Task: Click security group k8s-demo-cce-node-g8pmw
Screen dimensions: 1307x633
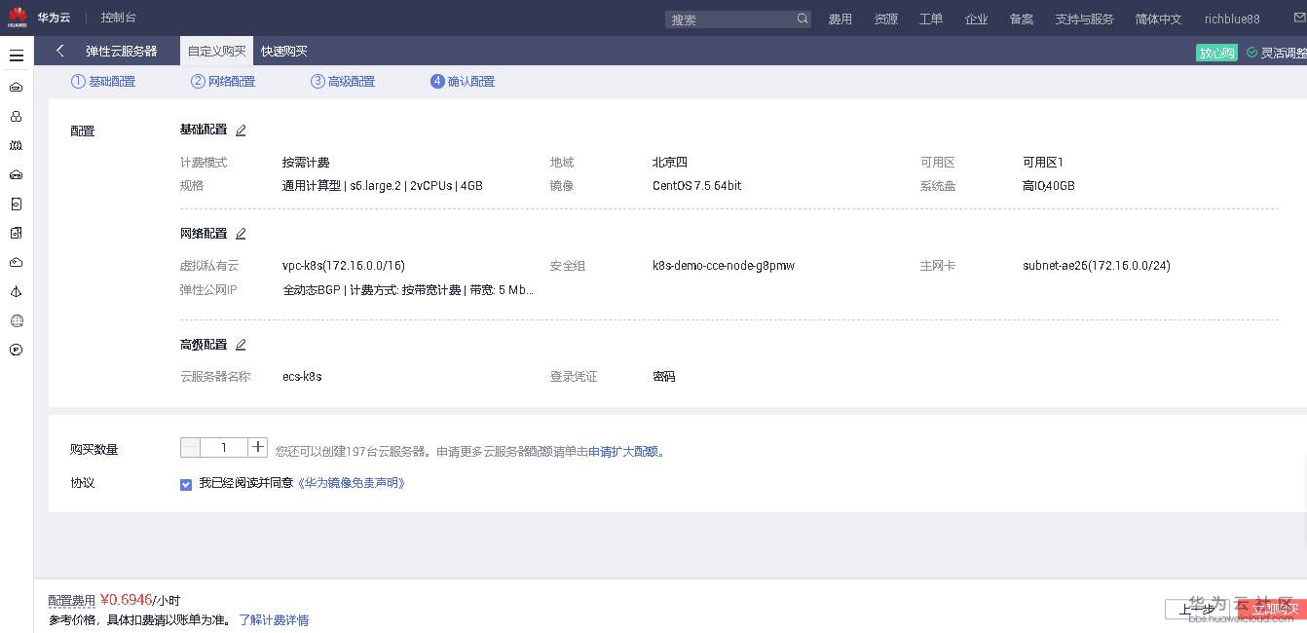Action: pos(724,265)
